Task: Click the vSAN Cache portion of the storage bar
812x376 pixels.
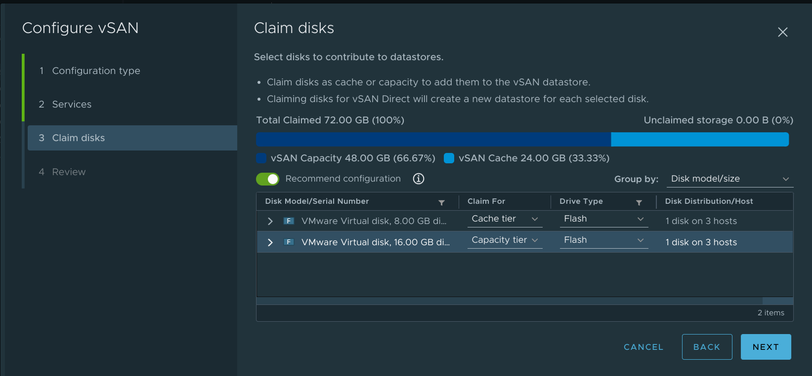Action: point(700,140)
